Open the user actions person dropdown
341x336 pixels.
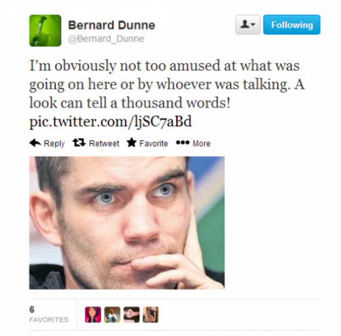click(x=248, y=25)
